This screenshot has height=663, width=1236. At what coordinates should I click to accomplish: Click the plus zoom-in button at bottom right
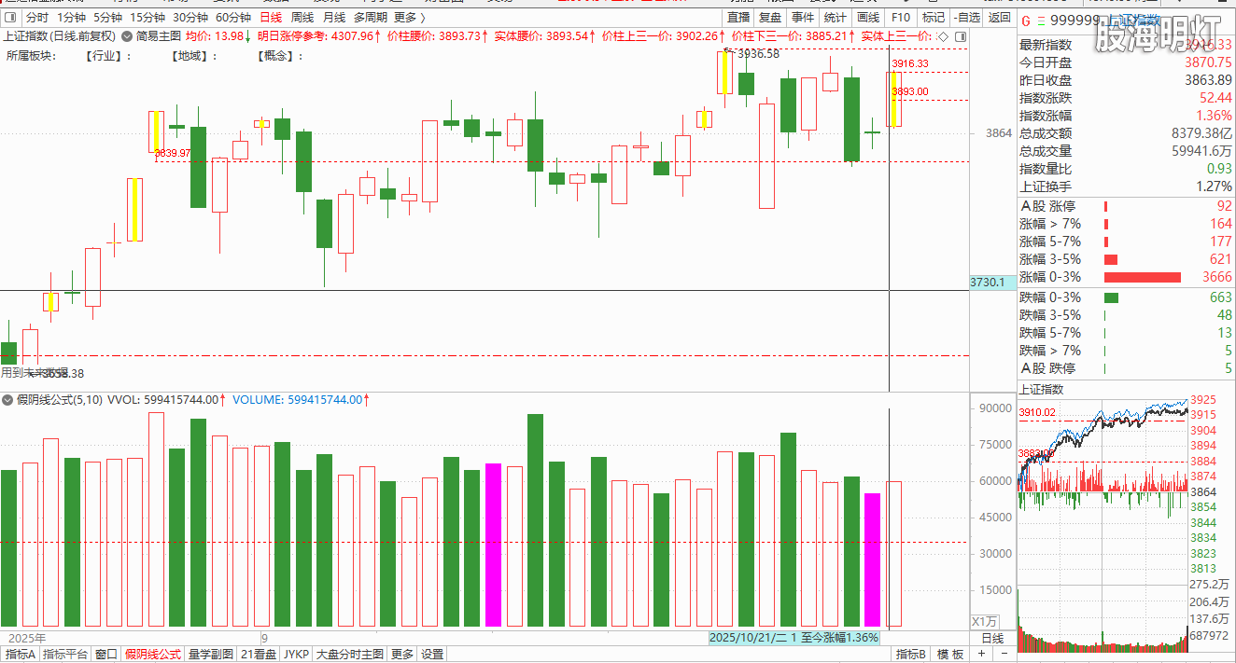(981, 655)
